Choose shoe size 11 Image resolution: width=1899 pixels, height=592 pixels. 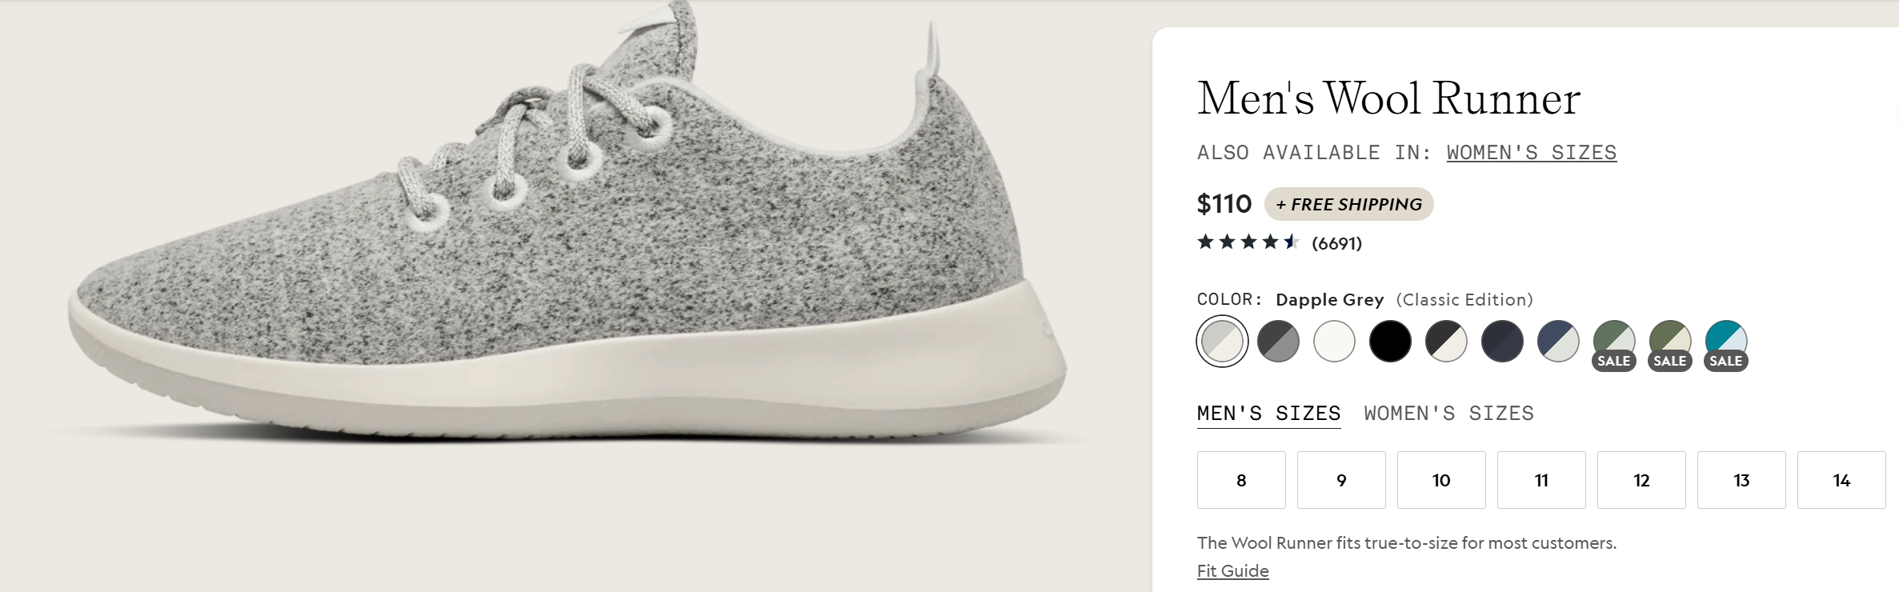point(1541,480)
